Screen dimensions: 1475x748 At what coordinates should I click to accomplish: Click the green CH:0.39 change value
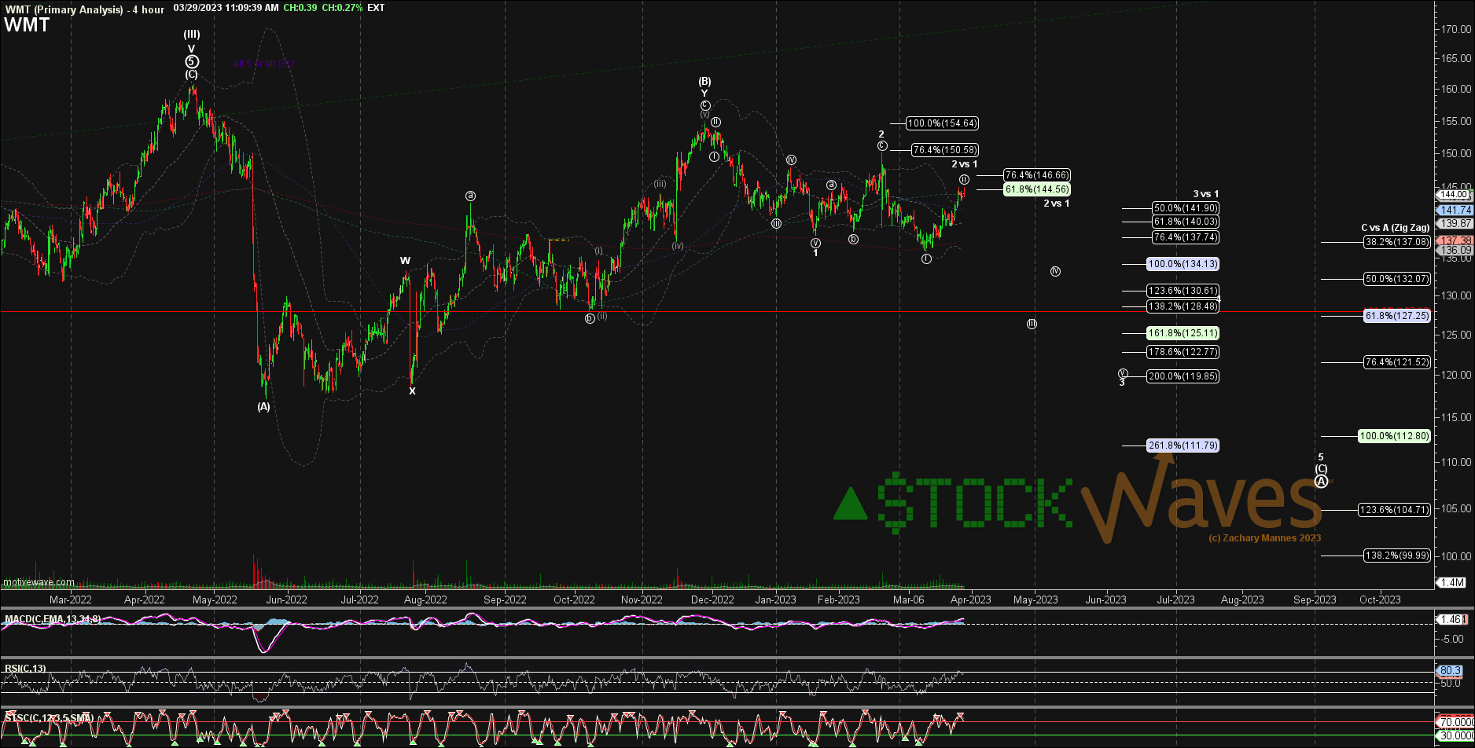click(x=301, y=8)
